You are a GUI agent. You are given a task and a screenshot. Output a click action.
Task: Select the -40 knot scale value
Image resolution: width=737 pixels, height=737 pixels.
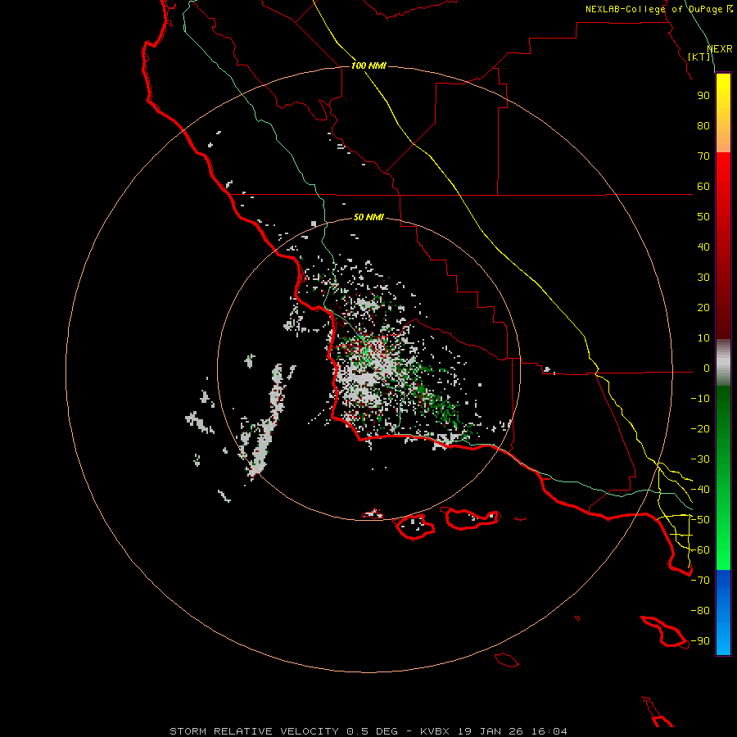pos(700,490)
